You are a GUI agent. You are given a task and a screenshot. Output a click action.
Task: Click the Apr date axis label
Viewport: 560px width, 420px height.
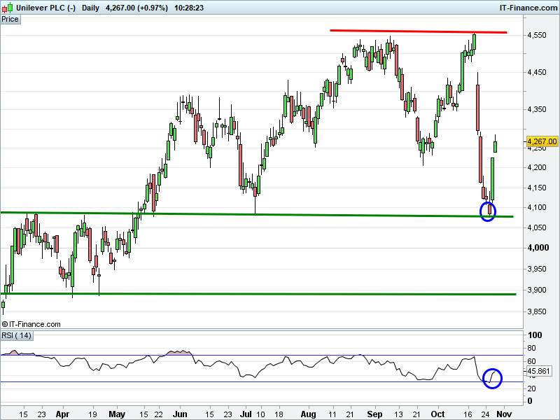point(62,414)
